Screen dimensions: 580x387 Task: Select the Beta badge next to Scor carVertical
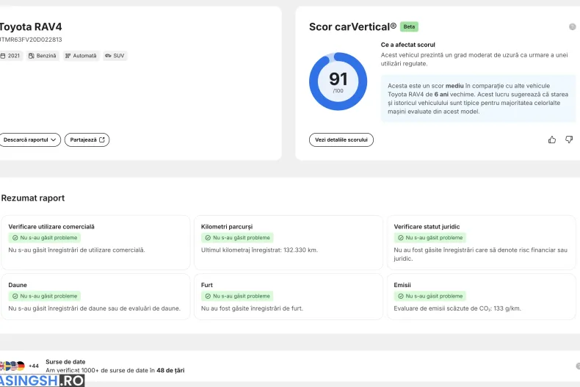click(x=409, y=26)
